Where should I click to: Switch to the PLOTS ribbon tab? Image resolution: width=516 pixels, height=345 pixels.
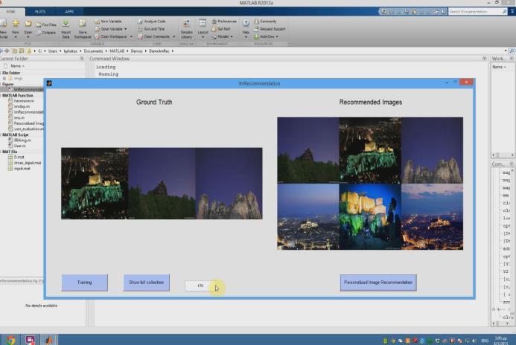click(x=40, y=11)
